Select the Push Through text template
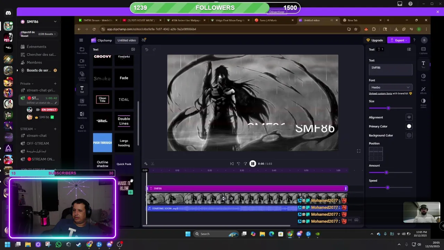Image resolution: width=444 pixels, height=250 pixels. click(102, 143)
